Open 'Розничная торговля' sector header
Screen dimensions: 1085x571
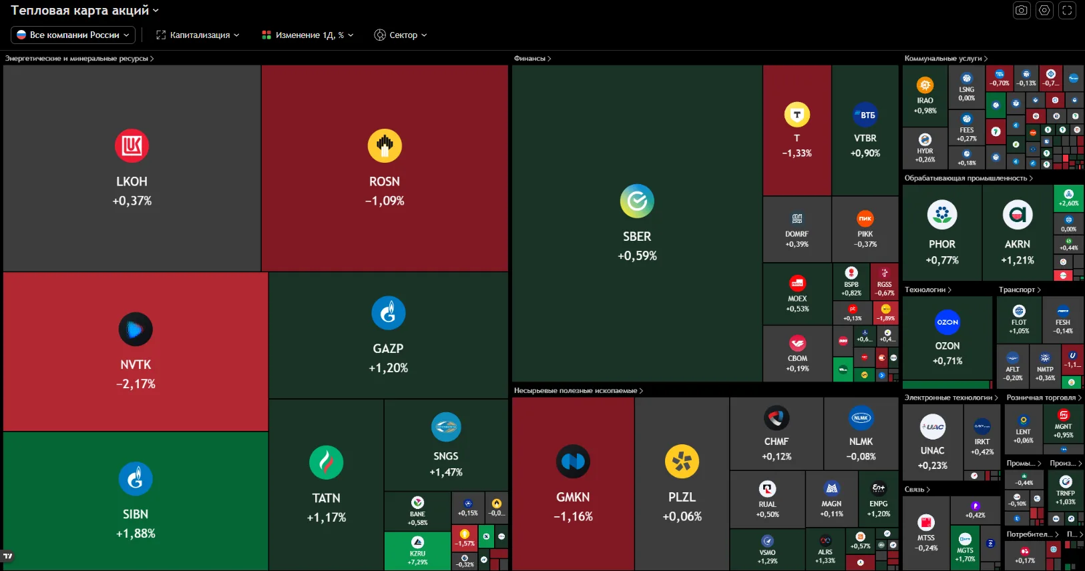coord(1044,398)
